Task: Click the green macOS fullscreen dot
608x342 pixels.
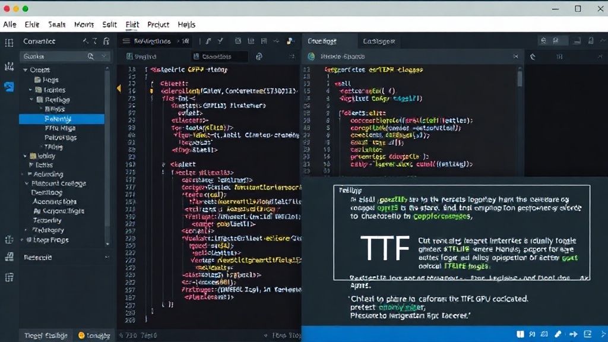Action: 25,8
